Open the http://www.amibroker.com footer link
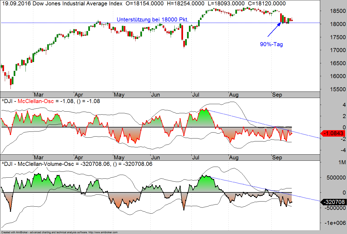This screenshot has width=347, height=234. (103, 232)
